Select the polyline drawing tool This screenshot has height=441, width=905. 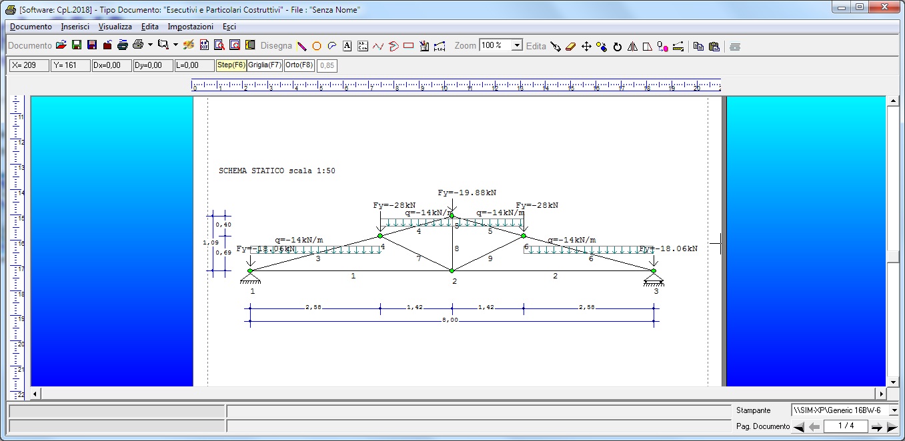click(378, 46)
